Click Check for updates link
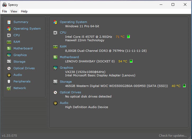192x139 pixels. coord(173,136)
